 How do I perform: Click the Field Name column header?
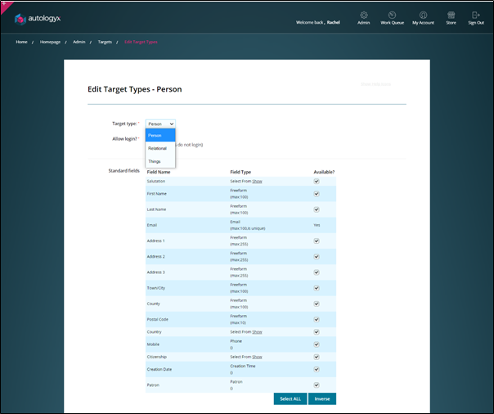point(159,172)
